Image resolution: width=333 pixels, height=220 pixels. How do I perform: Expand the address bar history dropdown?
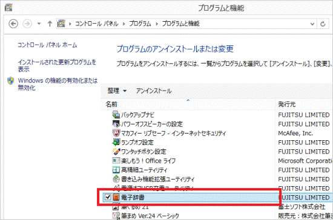coord(312,24)
